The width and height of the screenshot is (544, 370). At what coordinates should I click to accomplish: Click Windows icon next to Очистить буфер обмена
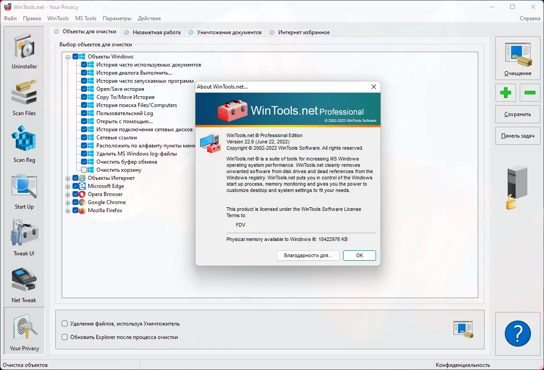(x=91, y=162)
